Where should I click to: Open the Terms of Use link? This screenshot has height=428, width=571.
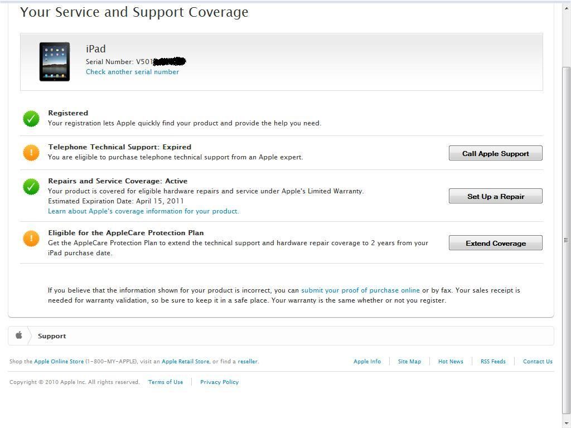(165, 382)
